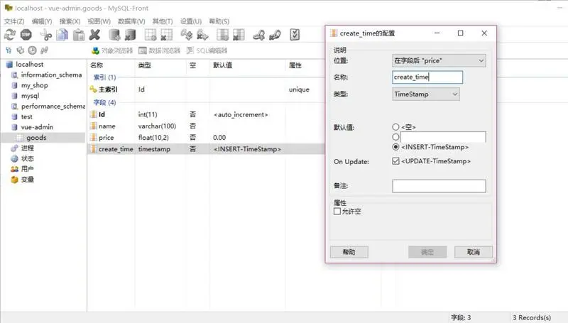This screenshot has height=323, width=568.
Task: Click the 确定 OK button
Action: pos(427,252)
